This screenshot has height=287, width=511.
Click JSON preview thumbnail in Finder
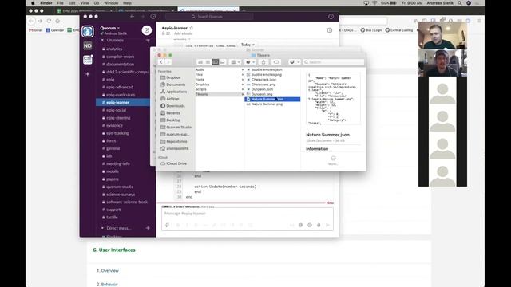click(x=333, y=99)
